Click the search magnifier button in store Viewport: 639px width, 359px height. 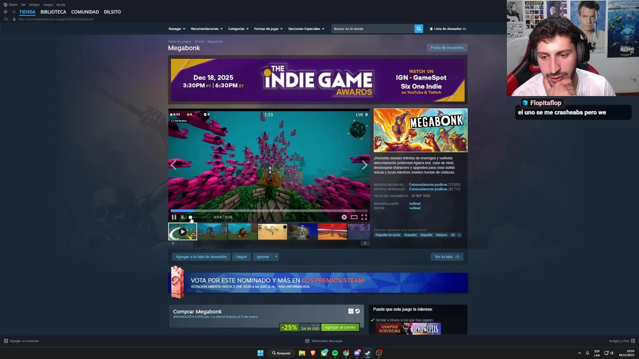[x=418, y=28]
